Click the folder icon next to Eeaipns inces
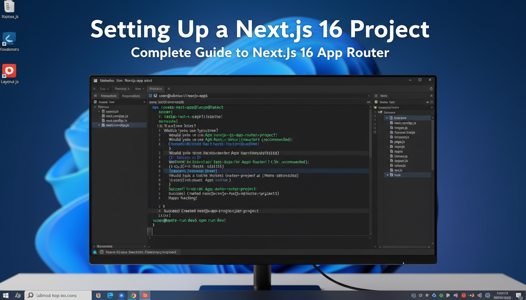 [375, 107]
